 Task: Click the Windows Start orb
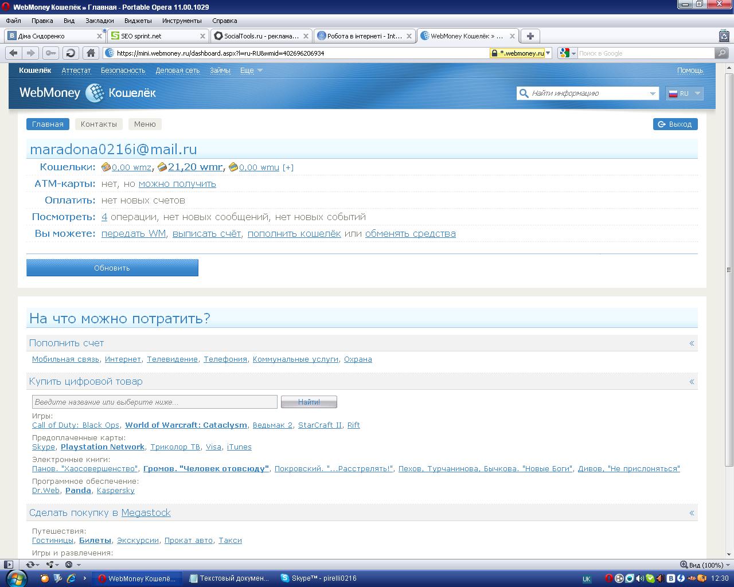click(x=15, y=578)
